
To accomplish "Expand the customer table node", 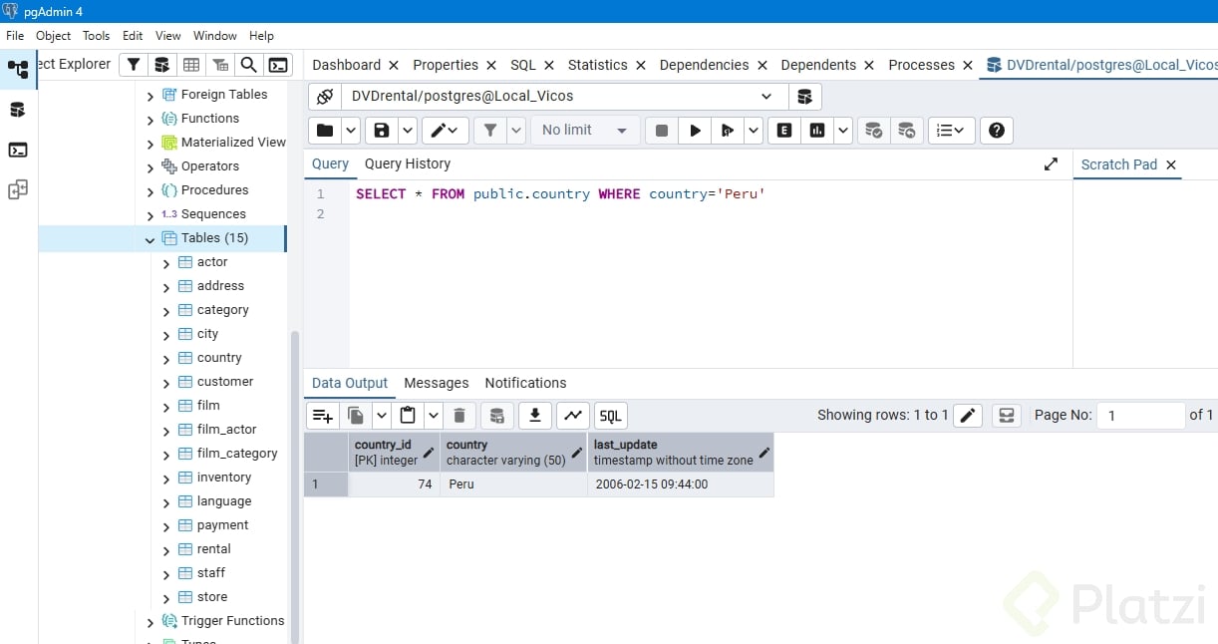I will point(166,383).
